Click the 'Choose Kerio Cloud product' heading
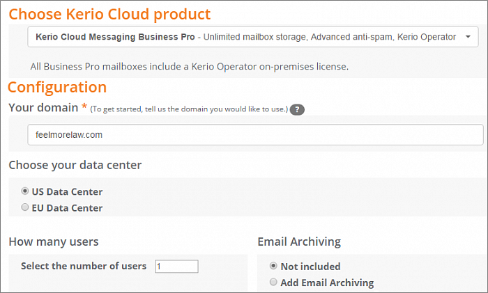488x293 pixels. 109,15
